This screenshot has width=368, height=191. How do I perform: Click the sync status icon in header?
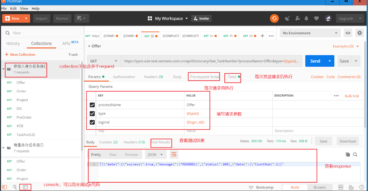[274, 18]
